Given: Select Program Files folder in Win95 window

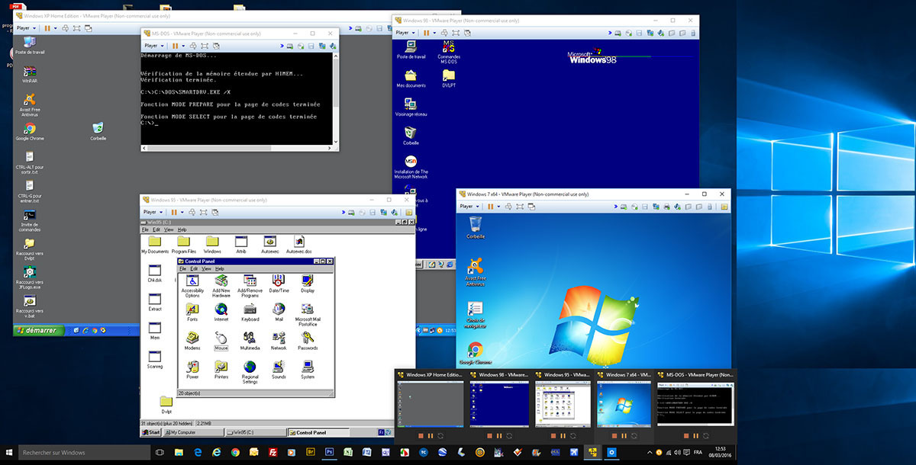Looking at the screenshot, I should (x=184, y=245).
